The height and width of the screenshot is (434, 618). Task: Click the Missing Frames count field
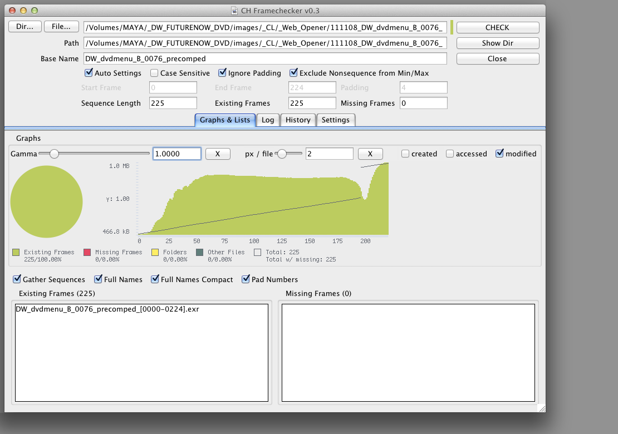tap(424, 103)
